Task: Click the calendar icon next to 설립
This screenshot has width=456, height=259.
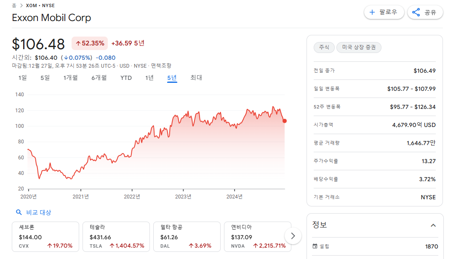Action: point(315,246)
